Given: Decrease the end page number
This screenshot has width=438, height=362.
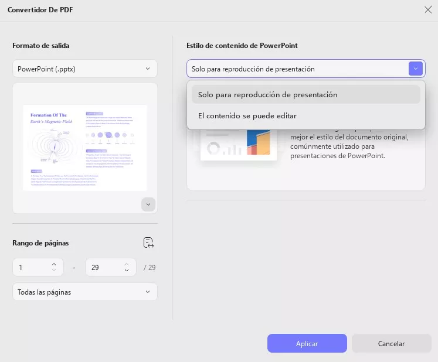Looking at the screenshot, I should [x=127, y=270].
